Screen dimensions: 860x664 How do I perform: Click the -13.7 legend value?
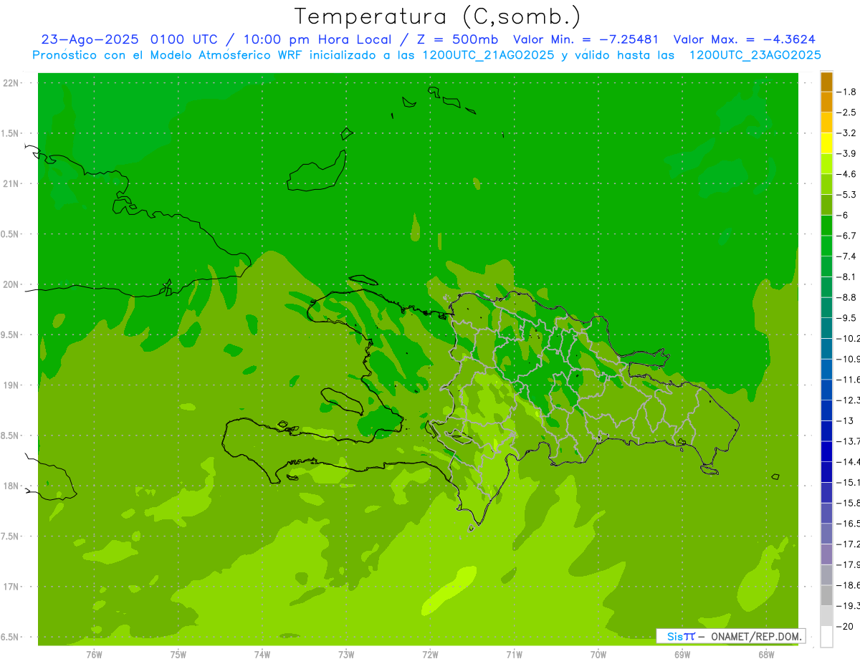point(849,441)
